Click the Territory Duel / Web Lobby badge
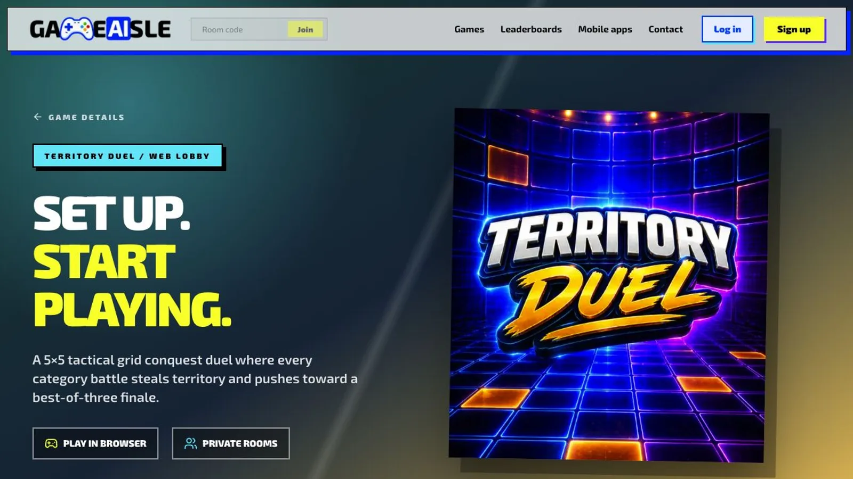 [x=127, y=156]
